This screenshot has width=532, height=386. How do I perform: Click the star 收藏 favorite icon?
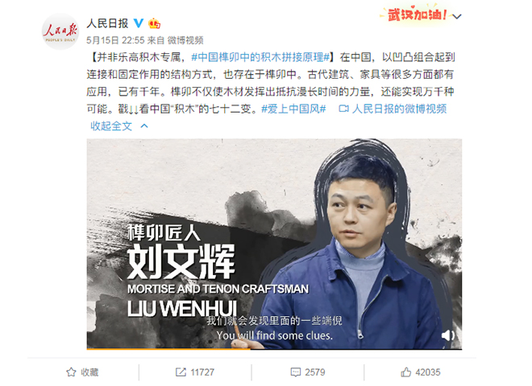click(x=71, y=372)
